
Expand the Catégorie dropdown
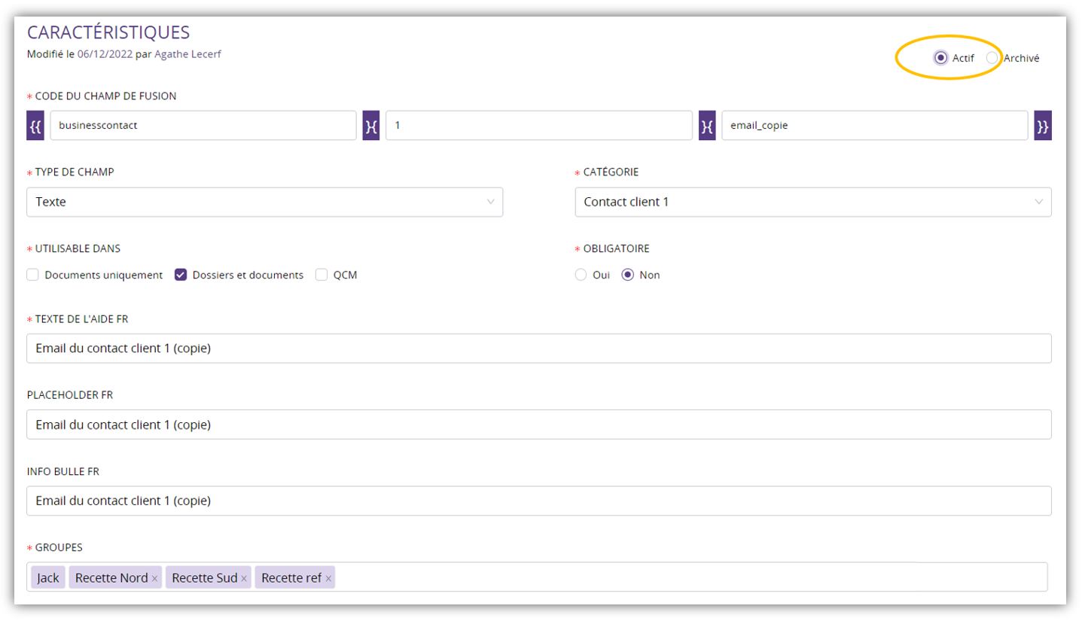(x=812, y=202)
